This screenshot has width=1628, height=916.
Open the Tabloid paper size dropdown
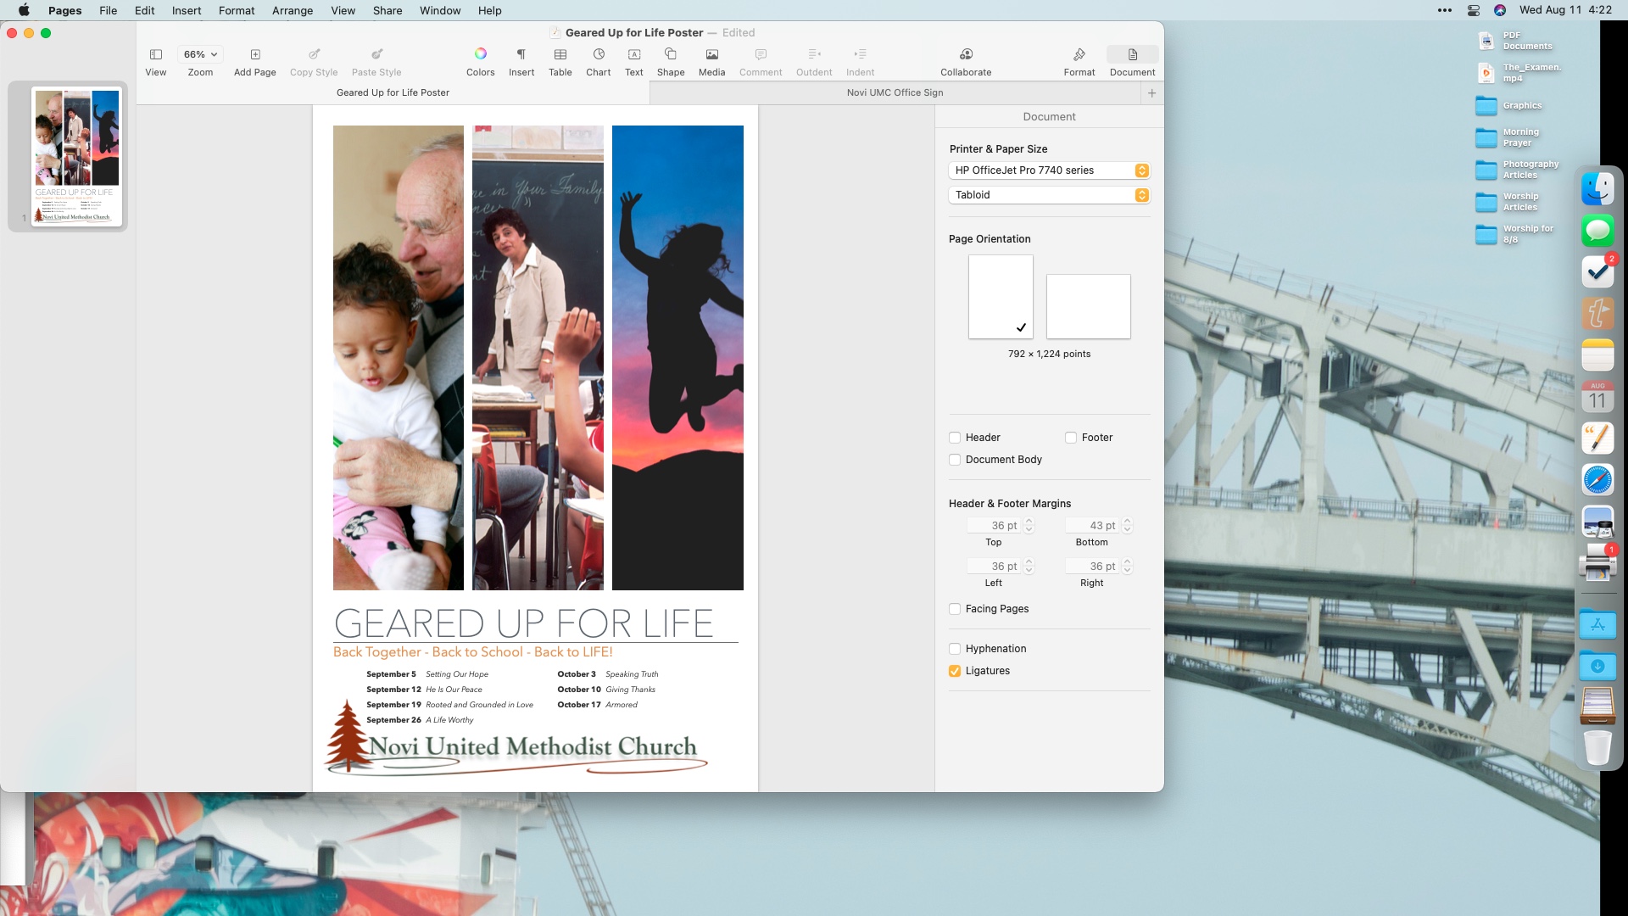(1143, 194)
